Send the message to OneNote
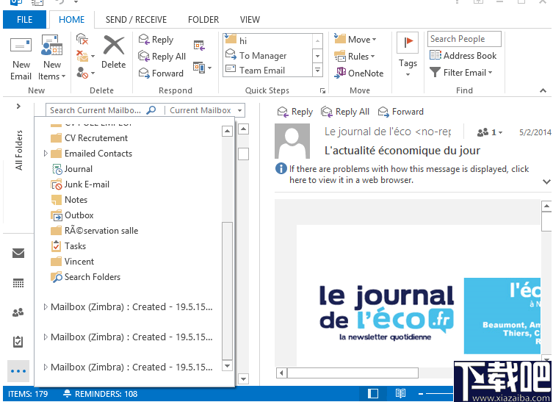This screenshot has height=402, width=553. (359, 73)
